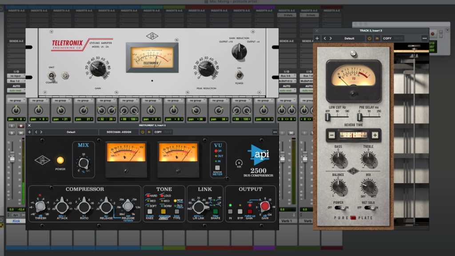This screenshot has width=455, height=256.
Task: Click the Low Cut Hz slider
Action: (x=328, y=116)
